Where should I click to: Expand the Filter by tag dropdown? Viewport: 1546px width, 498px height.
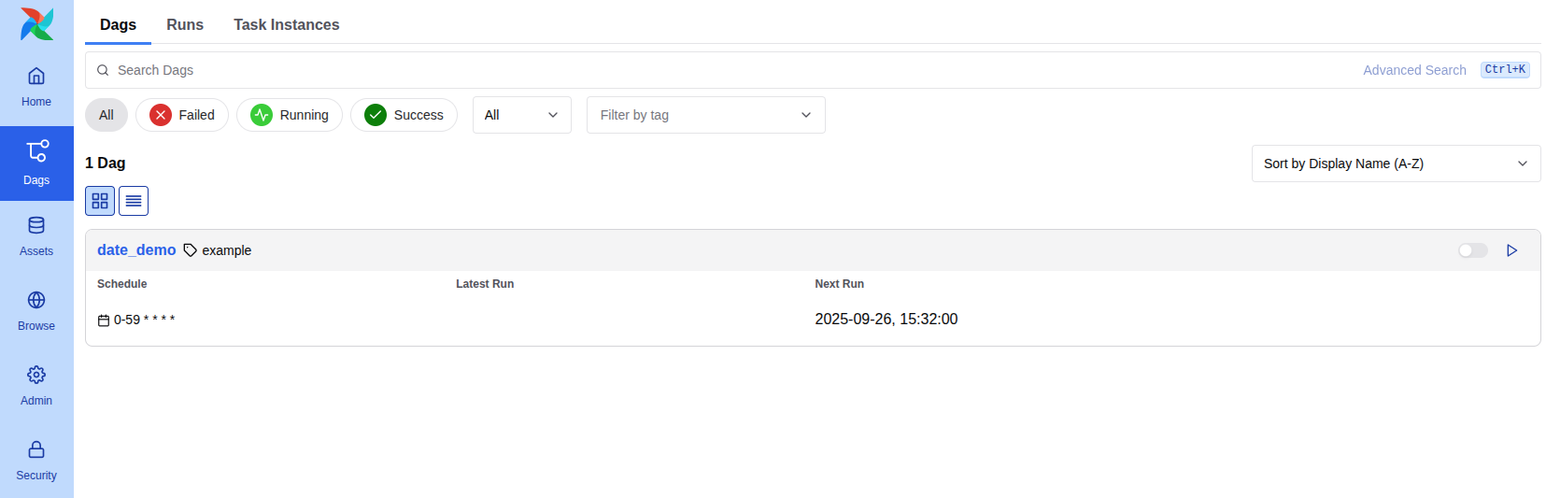click(x=705, y=115)
